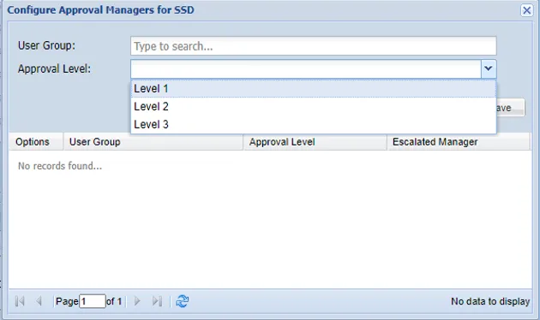
Task: Sort by the Approval Level column header
Action: tap(315, 142)
